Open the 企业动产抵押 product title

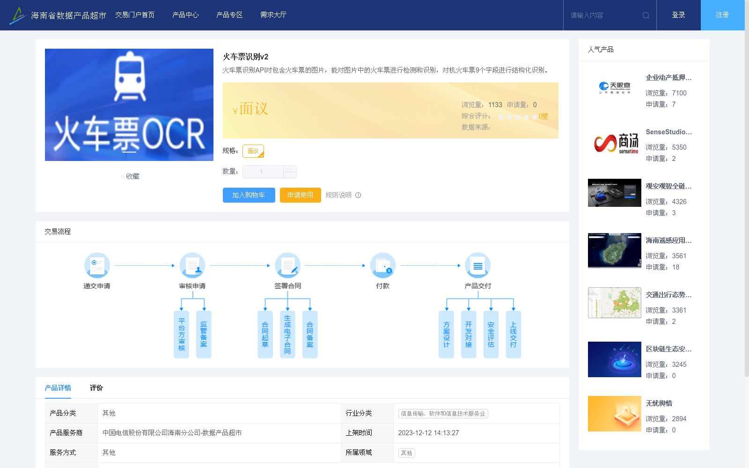(x=668, y=78)
